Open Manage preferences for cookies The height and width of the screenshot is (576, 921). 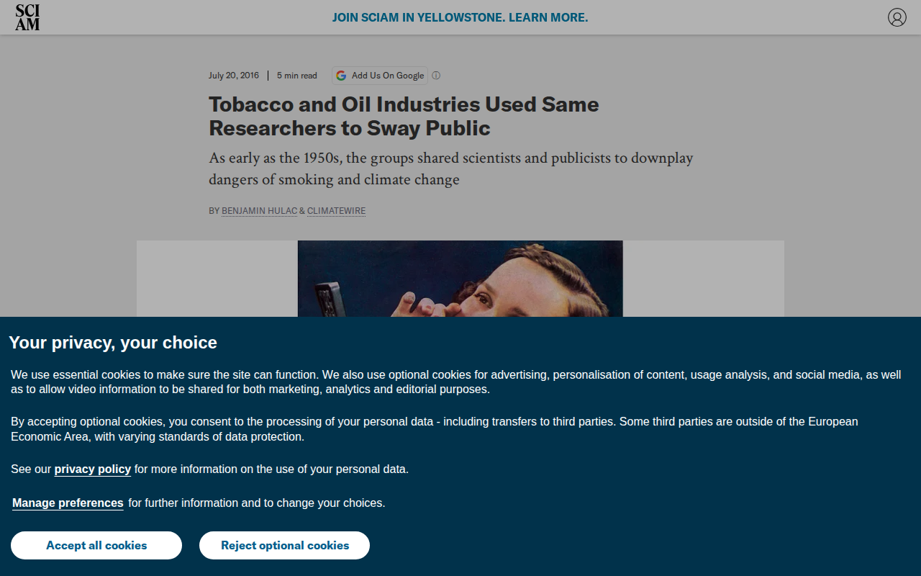tap(68, 503)
